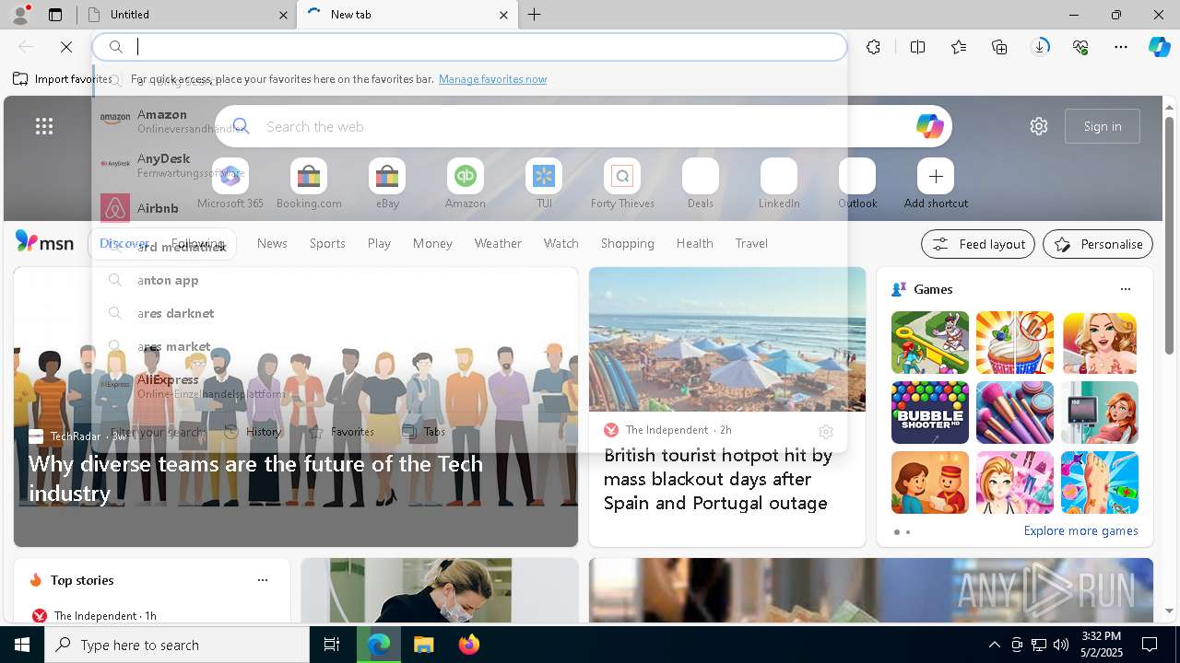The image size is (1180, 663).
Task: Open the Collections toolbar icon
Action: click(999, 47)
